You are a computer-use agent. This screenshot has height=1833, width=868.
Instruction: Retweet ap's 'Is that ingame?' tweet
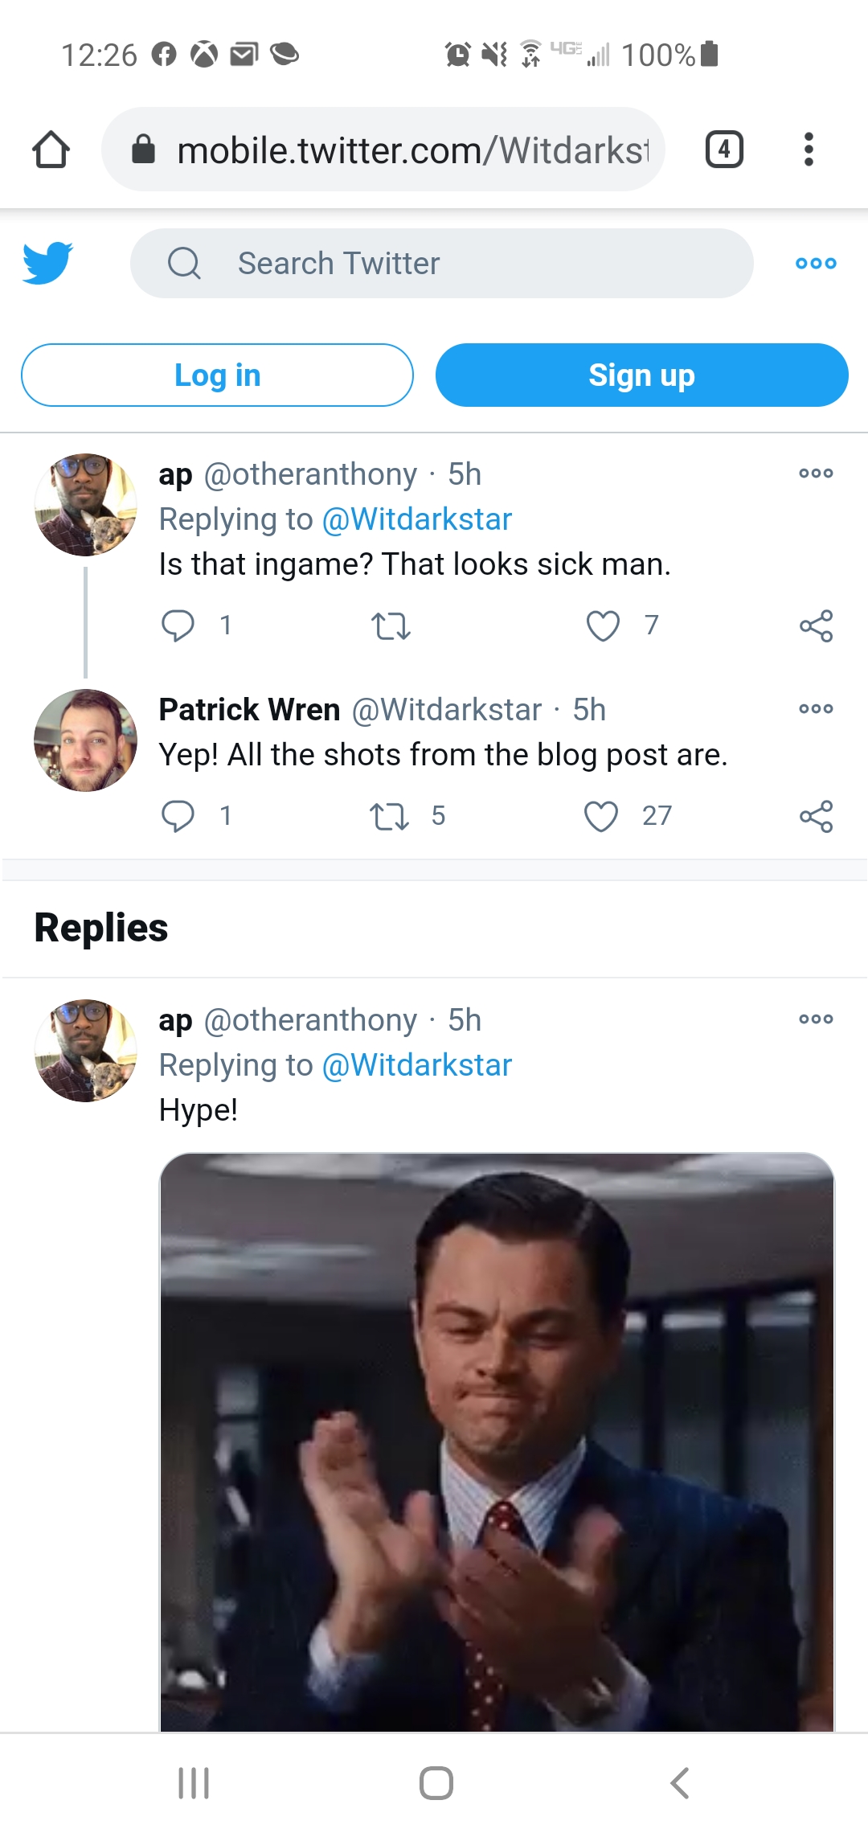click(391, 625)
